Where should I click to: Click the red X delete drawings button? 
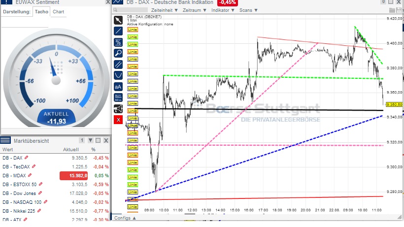(118, 120)
